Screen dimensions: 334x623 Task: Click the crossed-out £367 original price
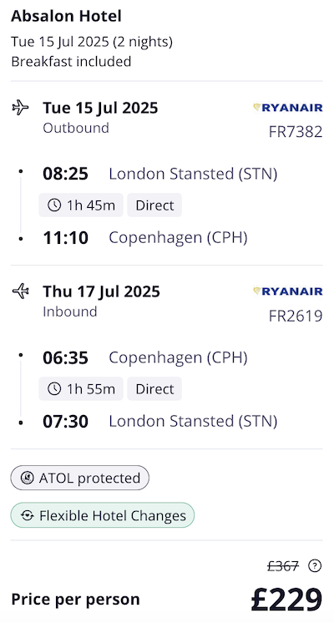tap(283, 565)
